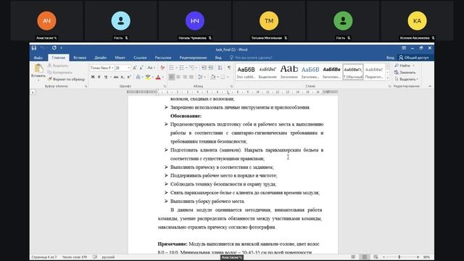Click the multilevel list icon
This screenshot has height=261, width=464.
tap(192, 67)
